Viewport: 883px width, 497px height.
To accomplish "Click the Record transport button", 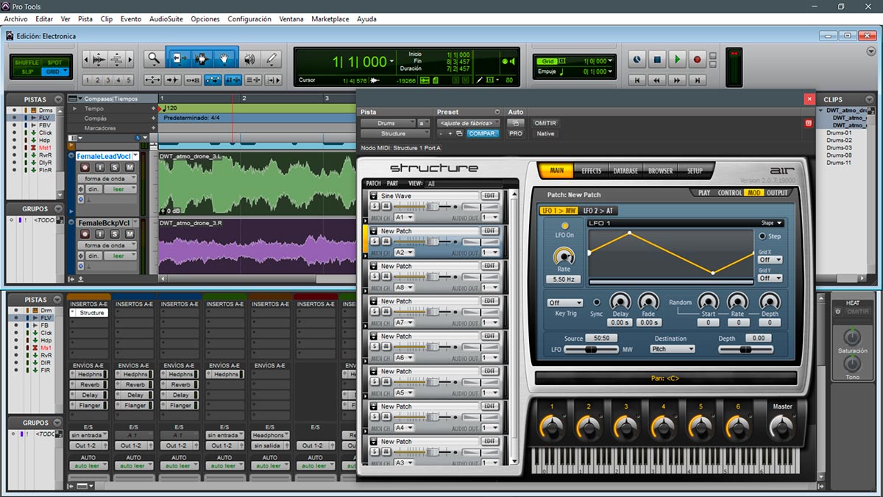I will click(698, 59).
